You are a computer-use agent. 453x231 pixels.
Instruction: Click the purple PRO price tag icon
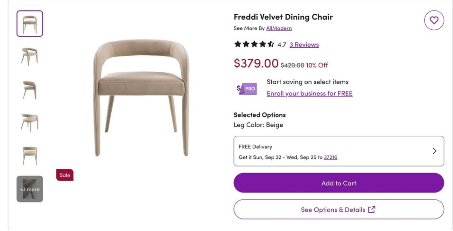click(x=247, y=89)
